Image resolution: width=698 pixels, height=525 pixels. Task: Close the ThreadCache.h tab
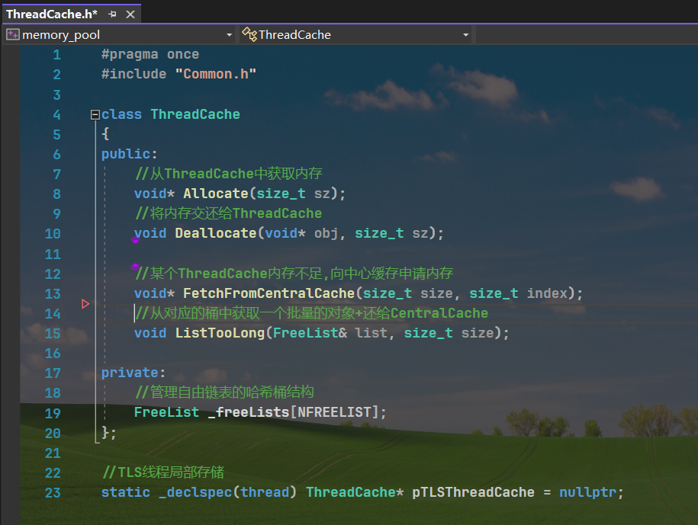tap(130, 14)
